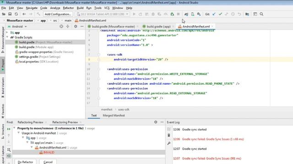Click the MouseRace-master breadcrumb
This screenshot has width=293, height=164.
[20, 20]
